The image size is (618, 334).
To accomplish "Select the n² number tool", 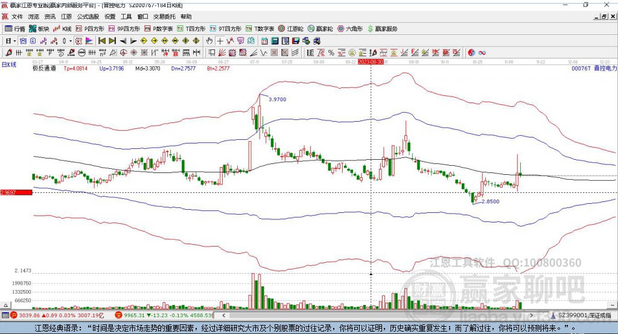I will click(x=103, y=52).
